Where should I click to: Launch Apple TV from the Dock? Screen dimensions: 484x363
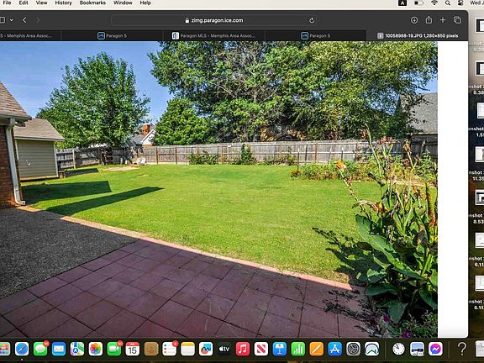tap(224, 349)
